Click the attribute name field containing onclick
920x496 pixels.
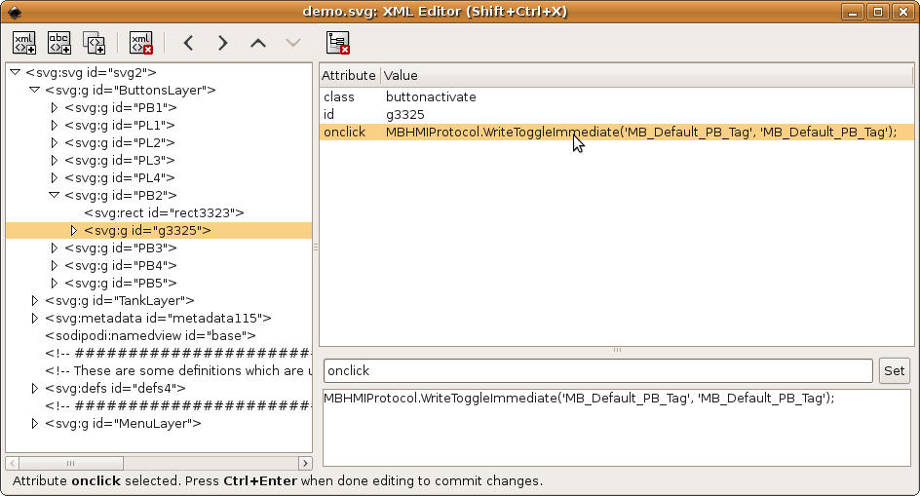click(597, 371)
